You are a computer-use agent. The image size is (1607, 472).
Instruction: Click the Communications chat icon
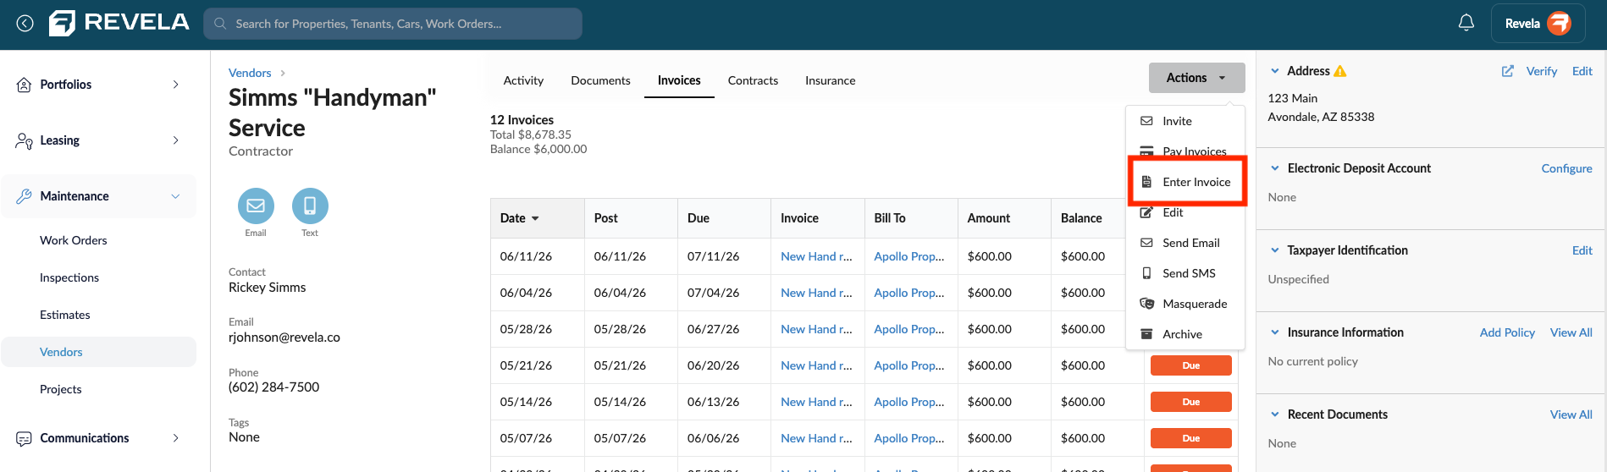coord(24,438)
